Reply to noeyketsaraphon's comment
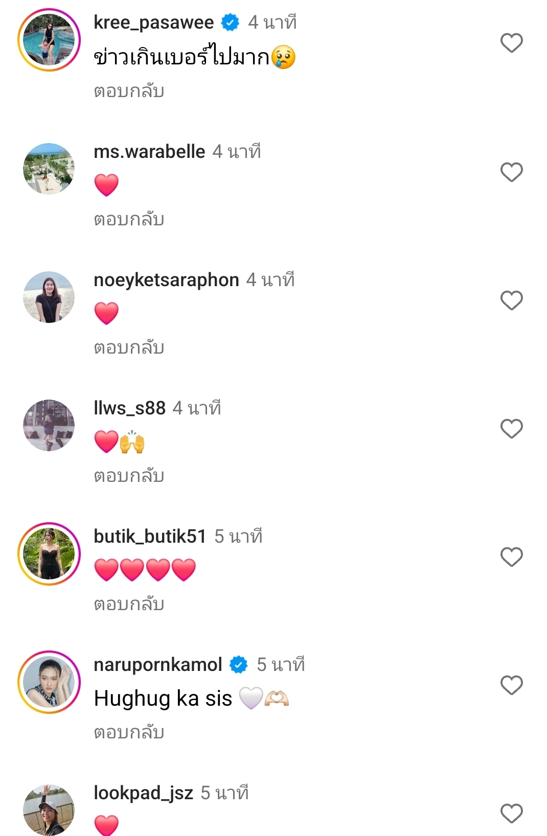The width and height of the screenshot is (547, 836). [129, 348]
